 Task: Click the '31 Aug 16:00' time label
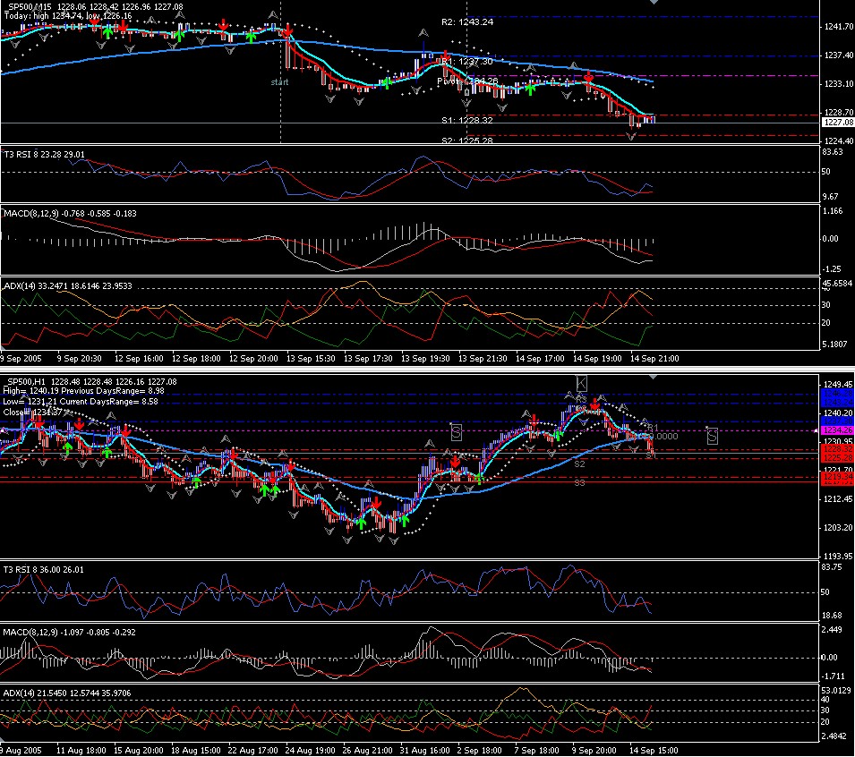pos(424,751)
